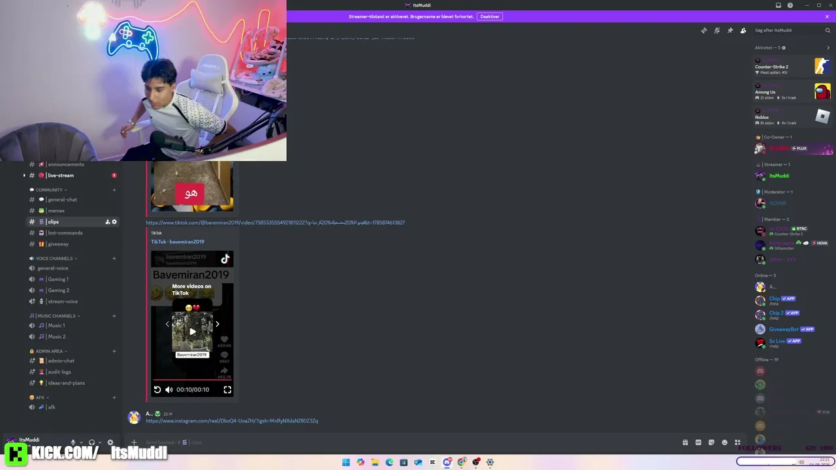
Task: Open the memes channel
Action: 72,211
